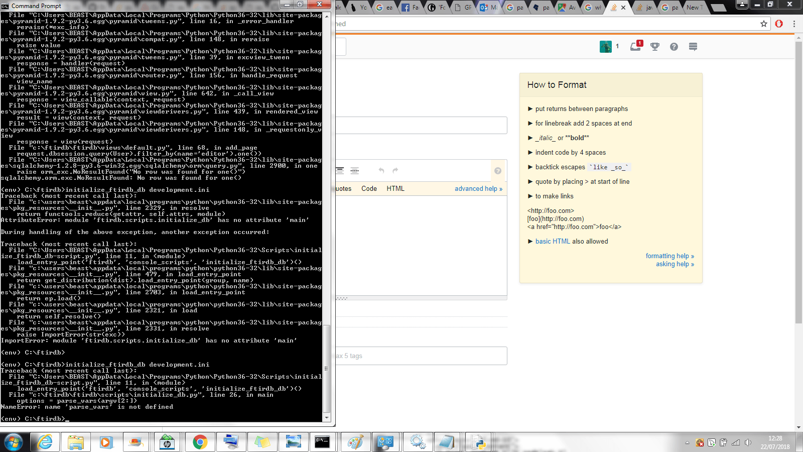Click the 'basic HTML' link
Viewport: 803px width, 452px height.
pyautogui.click(x=553, y=242)
